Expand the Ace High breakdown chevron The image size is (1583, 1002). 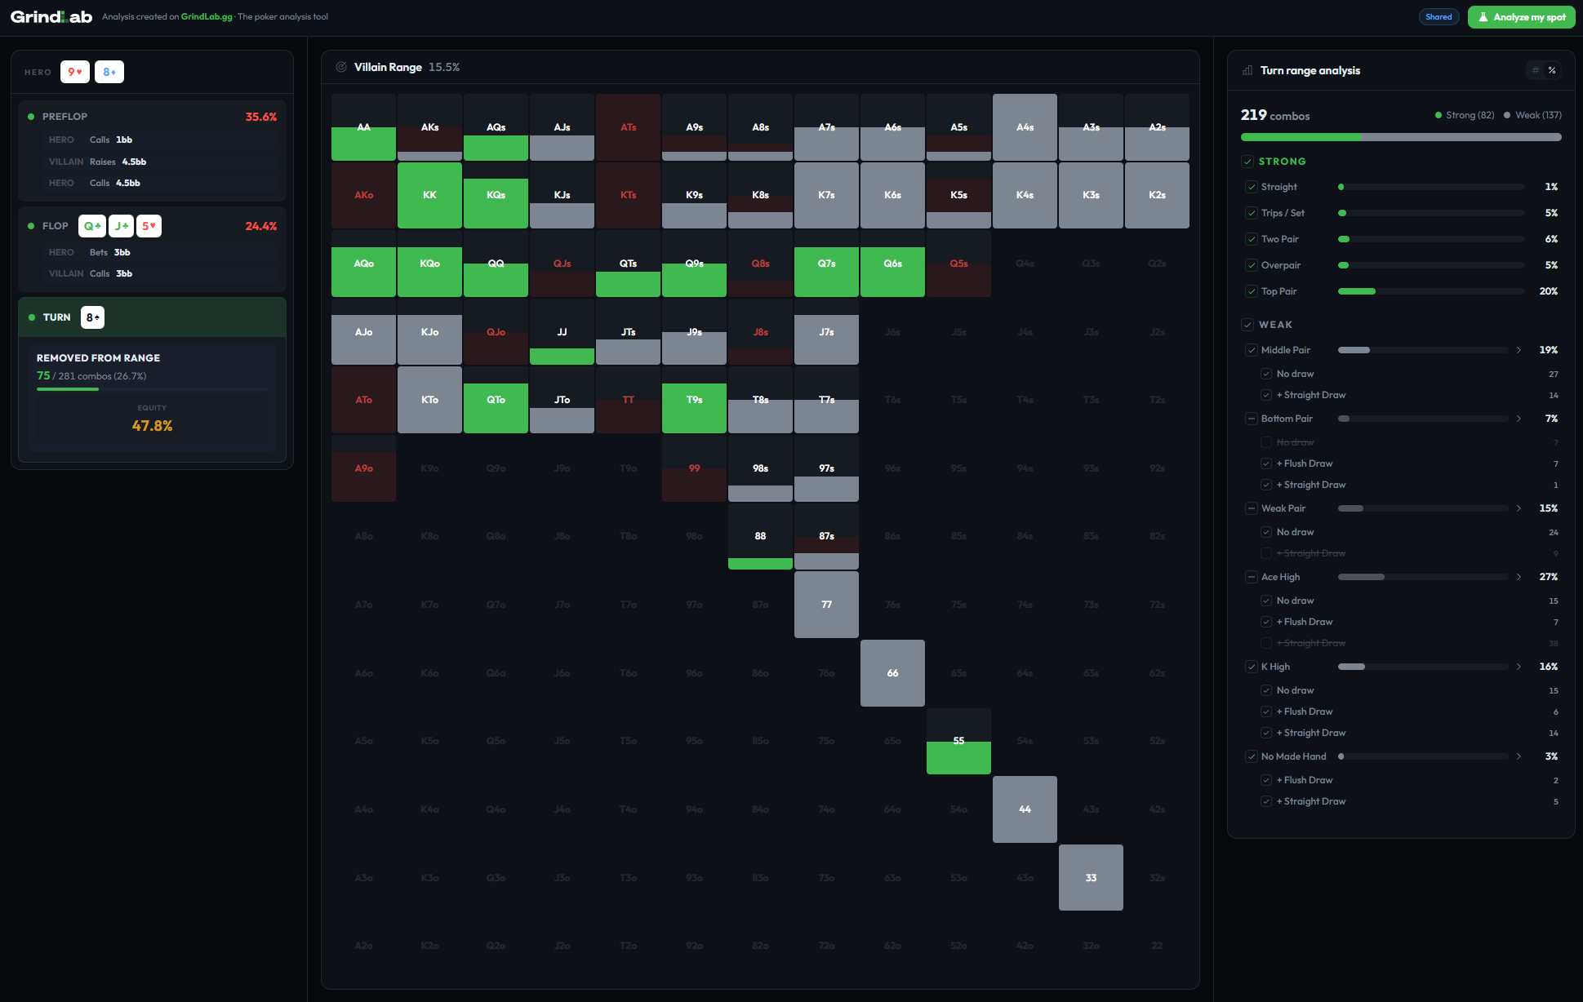[1519, 577]
